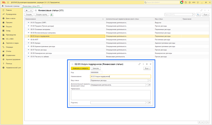Viewport: 212px width, 125px height.
Task: Click into the Примечание text area
Action: [111, 95]
